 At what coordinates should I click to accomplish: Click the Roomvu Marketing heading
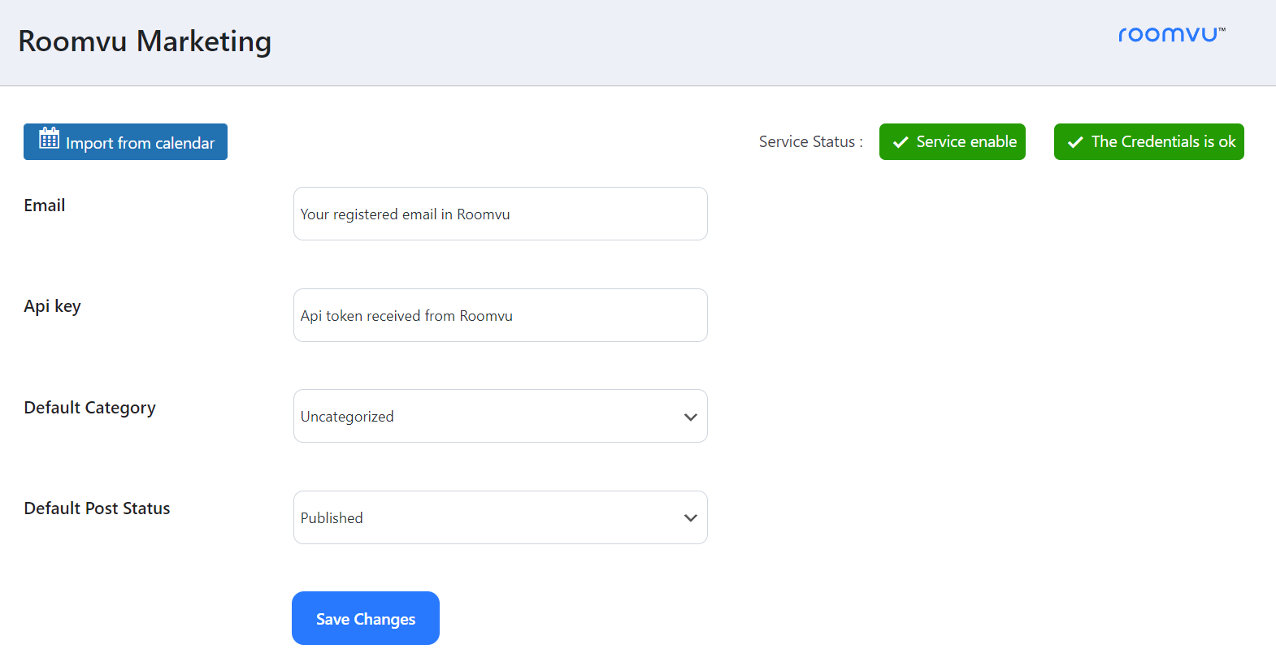click(x=145, y=41)
